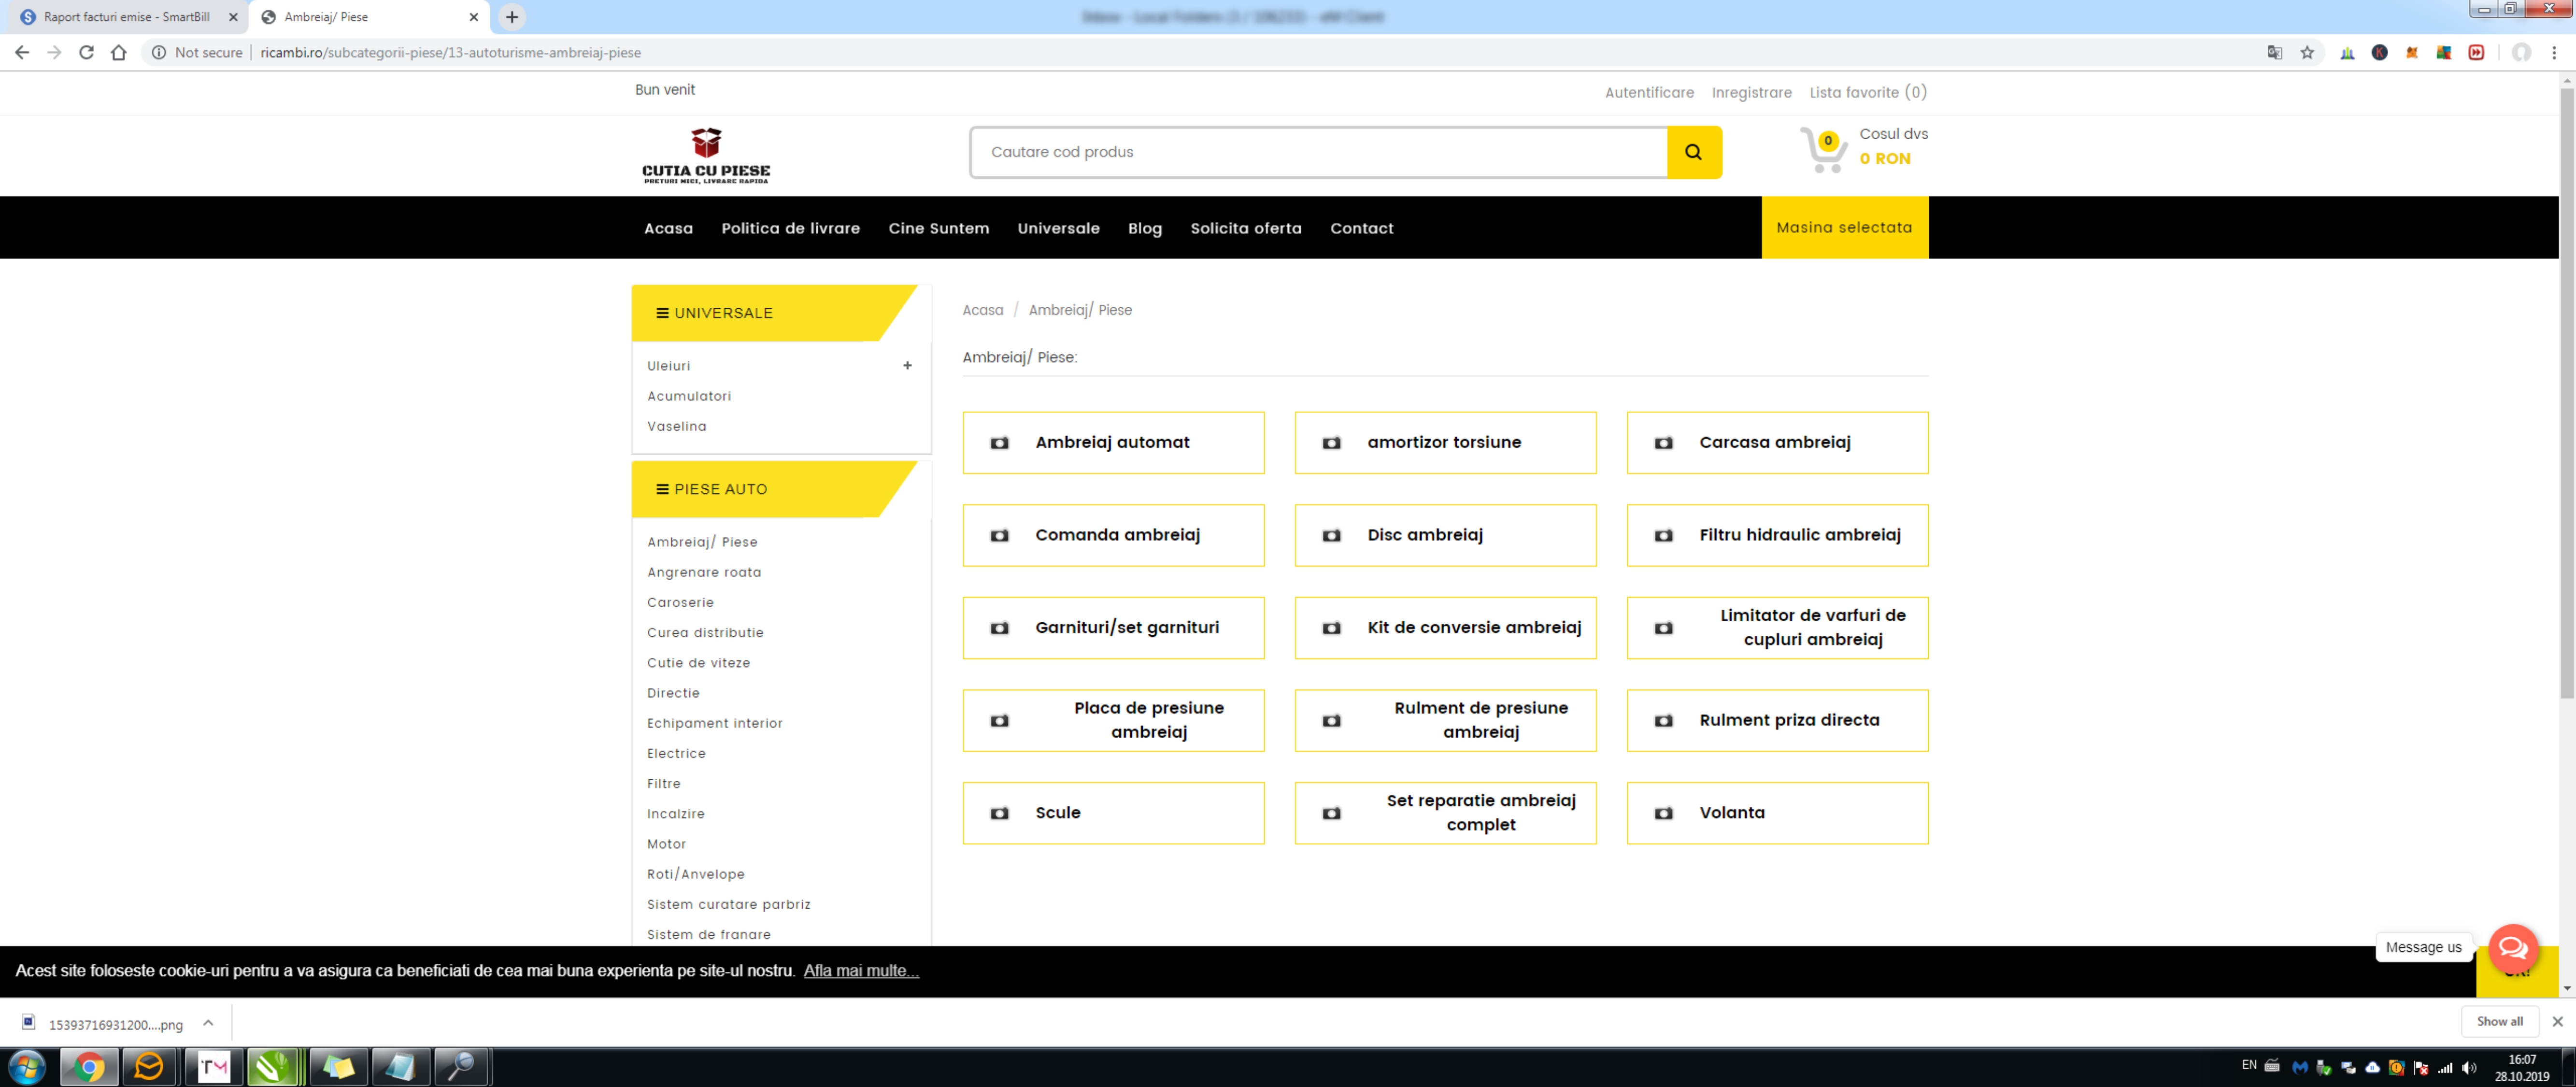Image resolution: width=2576 pixels, height=1087 pixels.
Task: Open the Contact menu item
Action: click(1361, 228)
